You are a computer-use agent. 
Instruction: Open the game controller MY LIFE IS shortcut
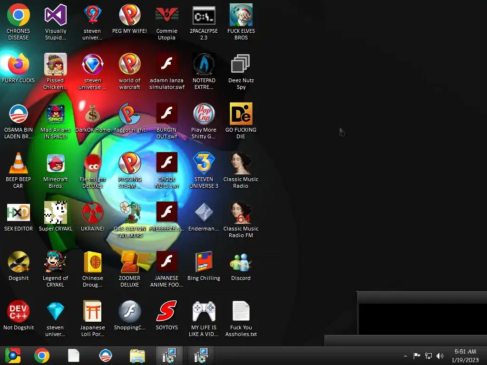click(204, 311)
